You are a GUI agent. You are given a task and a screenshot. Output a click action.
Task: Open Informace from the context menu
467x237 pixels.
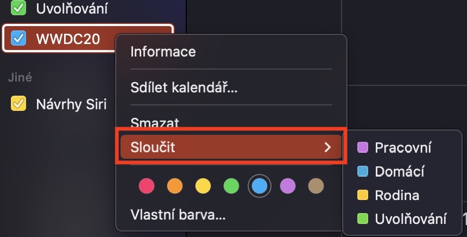pos(163,52)
